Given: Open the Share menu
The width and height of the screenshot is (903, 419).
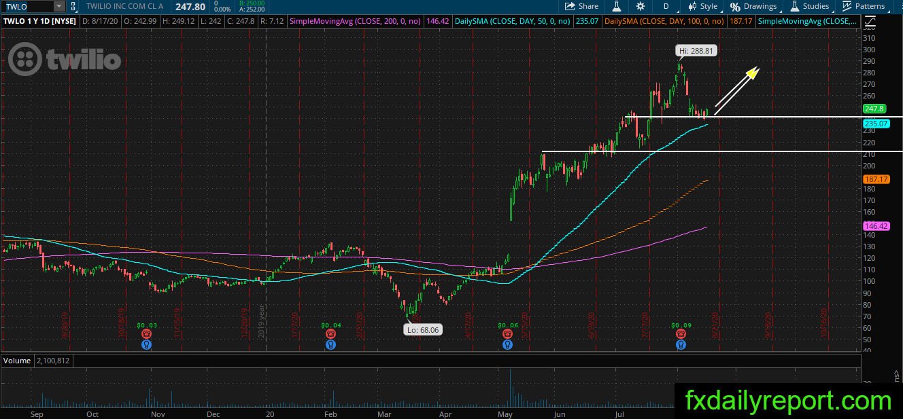Looking at the screenshot, I should [582, 6].
